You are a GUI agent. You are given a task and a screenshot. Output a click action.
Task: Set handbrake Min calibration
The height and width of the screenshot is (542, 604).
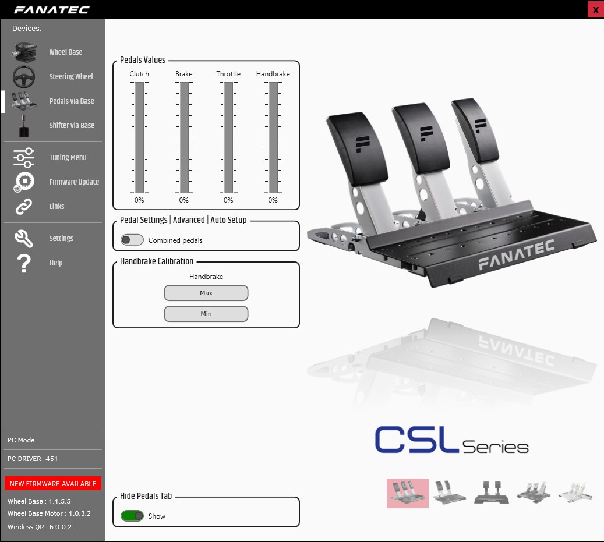[206, 314]
